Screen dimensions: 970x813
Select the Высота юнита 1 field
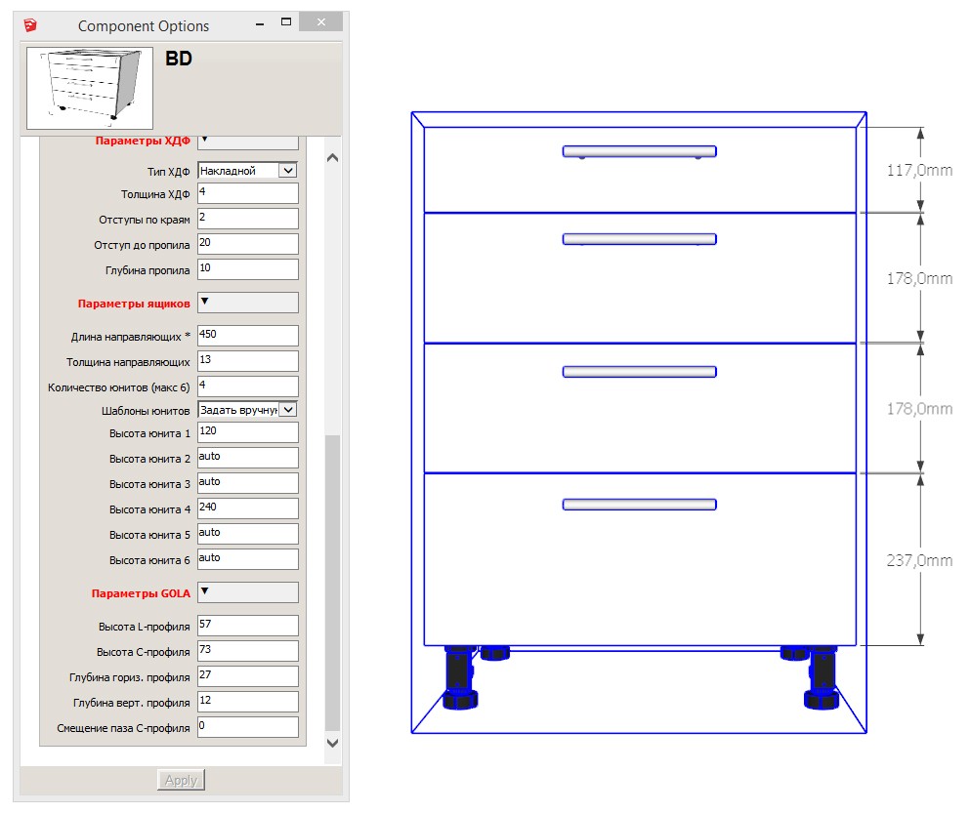(x=247, y=431)
